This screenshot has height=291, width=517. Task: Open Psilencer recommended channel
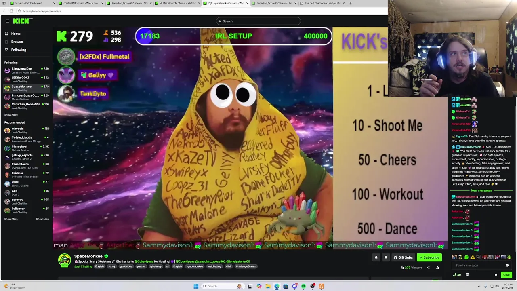[26, 210]
